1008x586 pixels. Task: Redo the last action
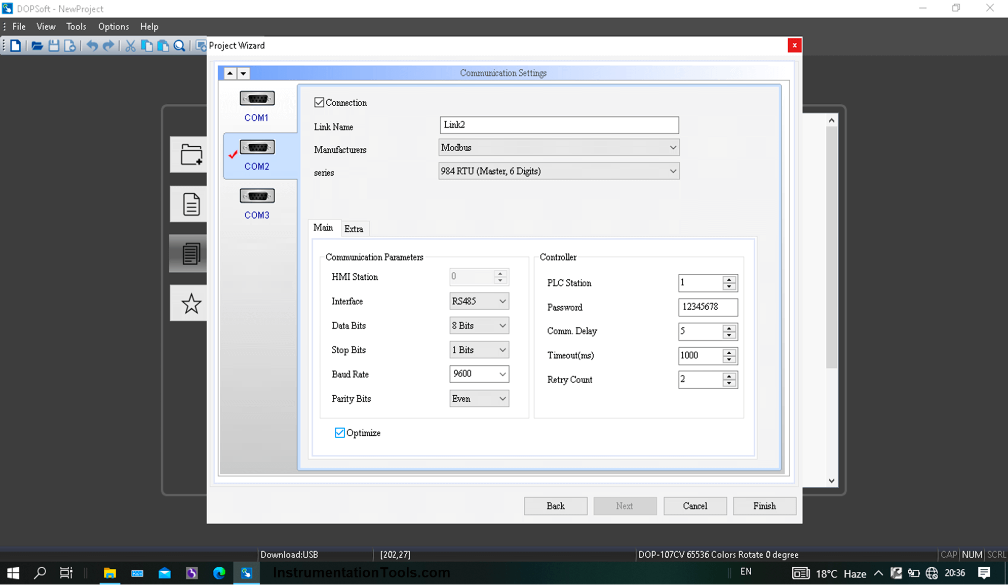pos(108,45)
